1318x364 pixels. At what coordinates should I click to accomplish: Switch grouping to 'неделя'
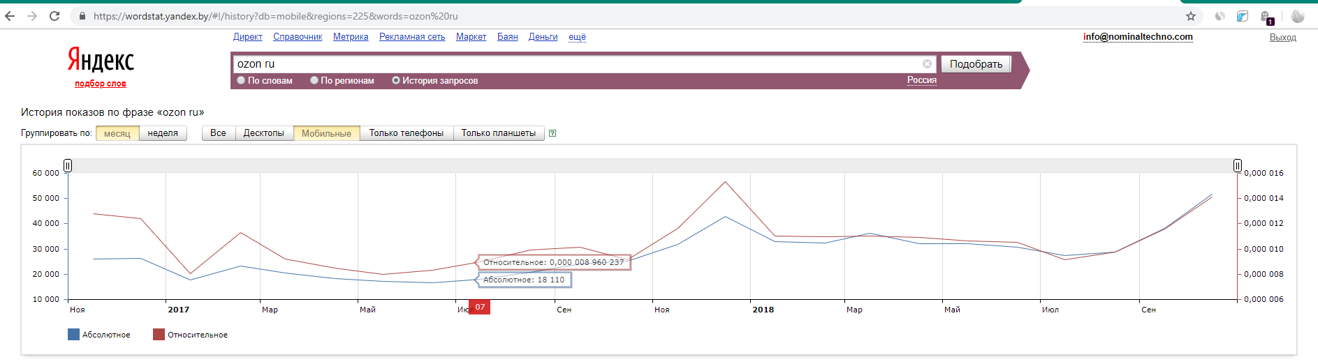point(163,133)
